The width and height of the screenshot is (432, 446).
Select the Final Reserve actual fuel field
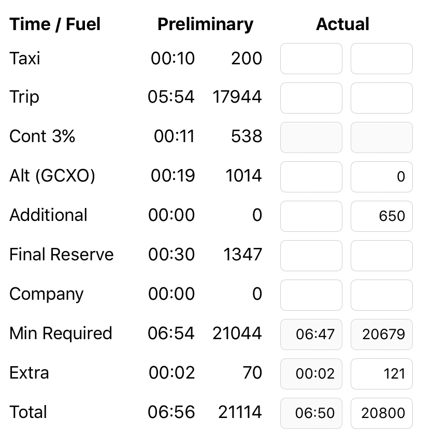(x=381, y=256)
